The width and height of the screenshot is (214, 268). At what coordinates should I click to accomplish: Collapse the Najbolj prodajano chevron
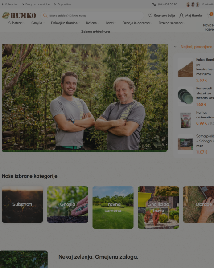coord(175,46)
